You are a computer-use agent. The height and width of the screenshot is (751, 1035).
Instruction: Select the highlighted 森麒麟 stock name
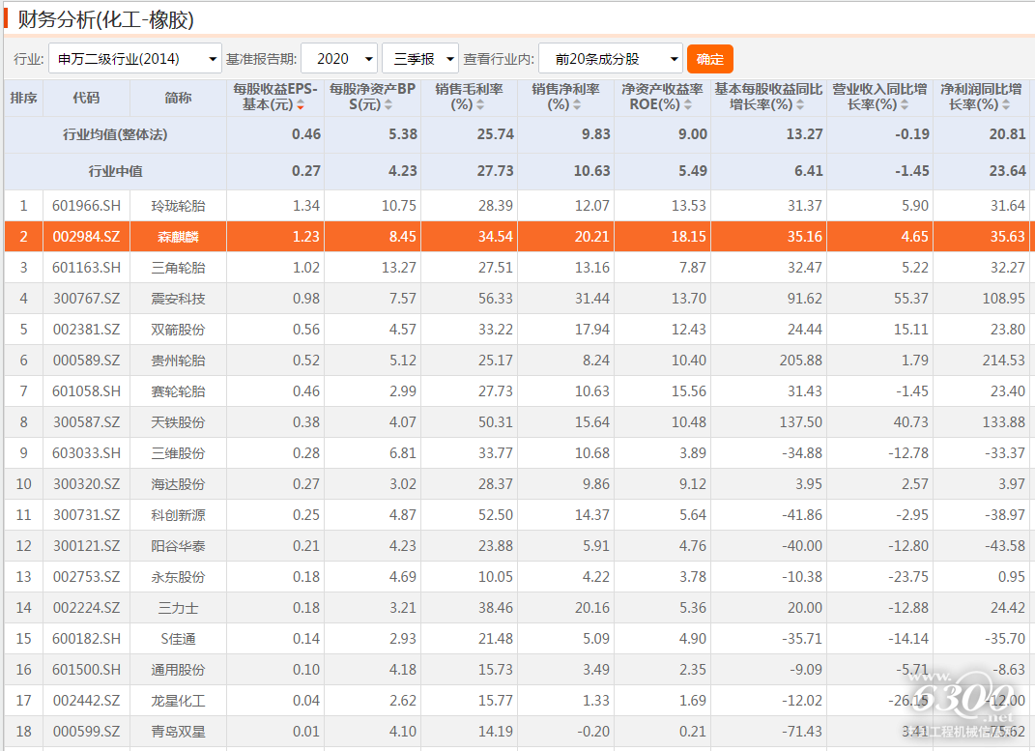pyautogui.click(x=178, y=237)
